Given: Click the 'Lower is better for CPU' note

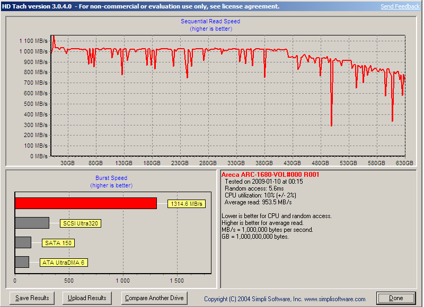Looking at the screenshot, I should [x=276, y=216].
